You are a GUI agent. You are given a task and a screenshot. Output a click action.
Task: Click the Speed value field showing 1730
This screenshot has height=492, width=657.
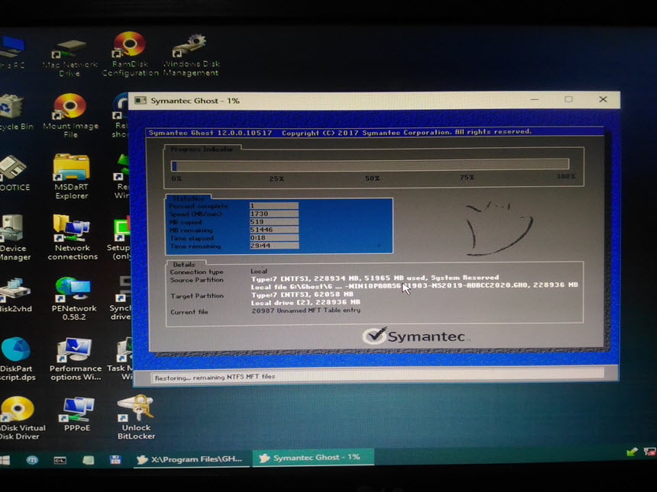click(274, 214)
